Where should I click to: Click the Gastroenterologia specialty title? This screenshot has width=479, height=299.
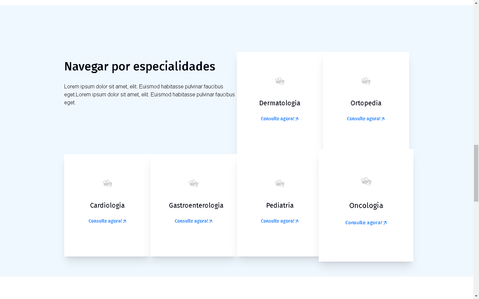[196, 205]
